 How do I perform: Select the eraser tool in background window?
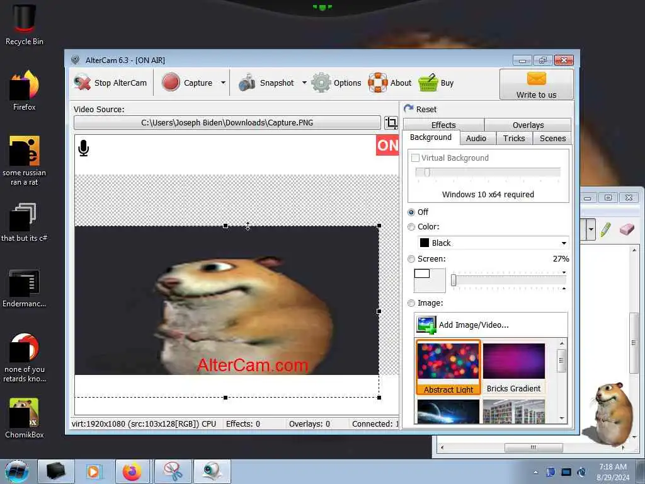[627, 229]
